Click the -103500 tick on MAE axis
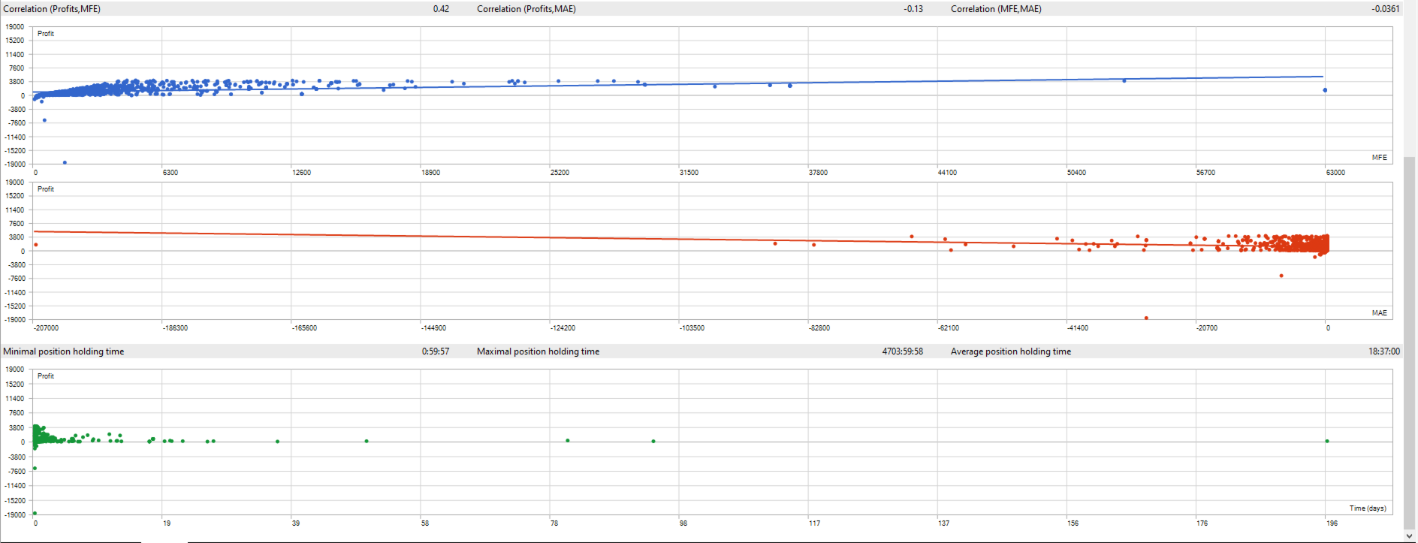The width and height of the screenshot is (1418, 543). click(692, 328)
